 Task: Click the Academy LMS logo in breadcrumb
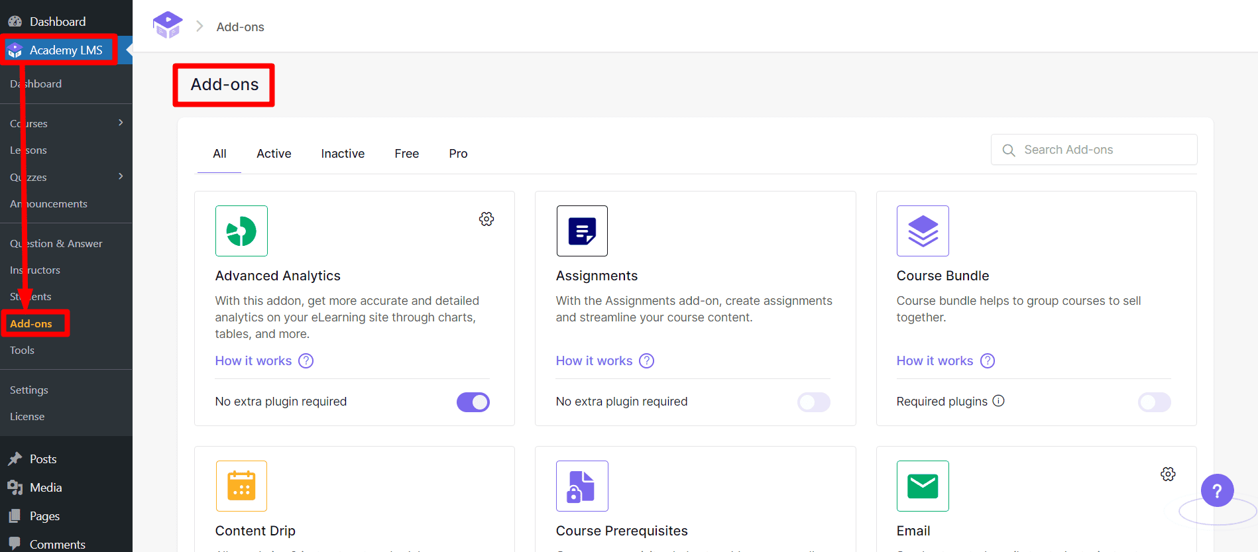tap(168, 25)
